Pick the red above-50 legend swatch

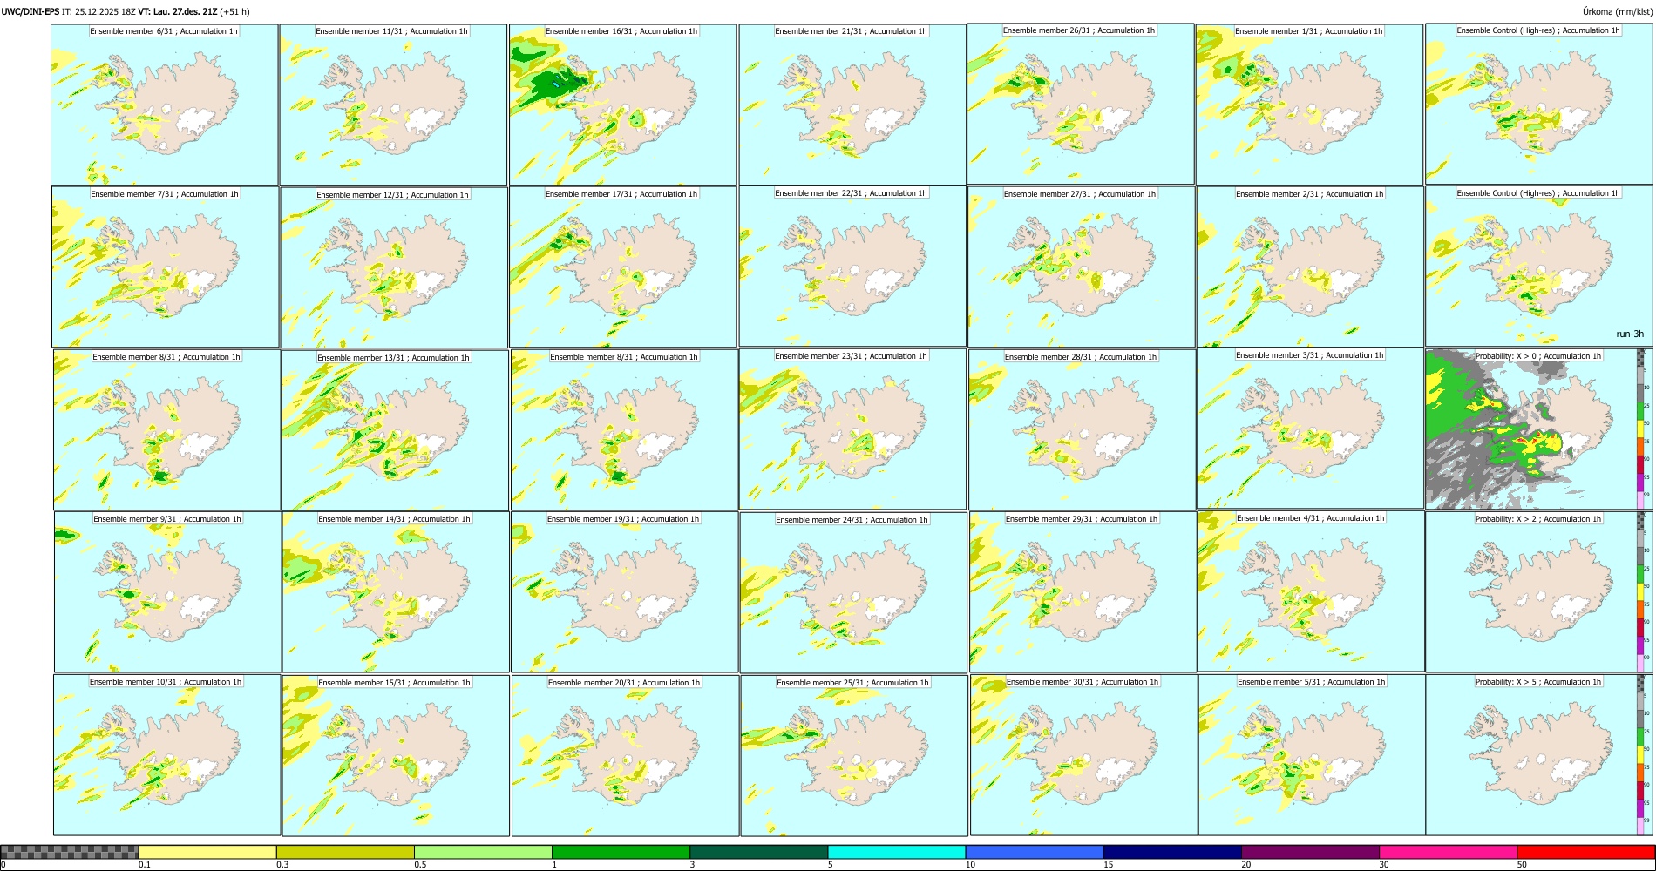point(1585,852)
